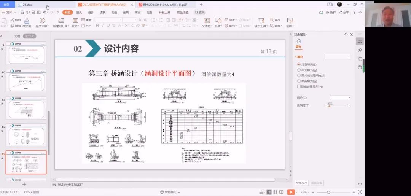Click the fit-slide-to-window icon
The height and width of the screenshot is (196, 411).
click(360, 192)
